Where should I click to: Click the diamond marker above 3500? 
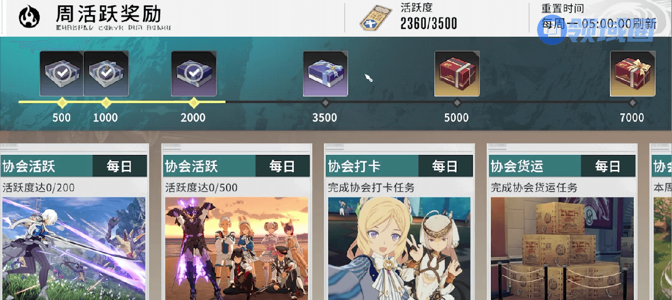coord(325,103)
